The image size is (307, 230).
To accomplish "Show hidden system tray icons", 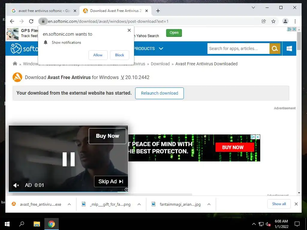I will (254, 224).
